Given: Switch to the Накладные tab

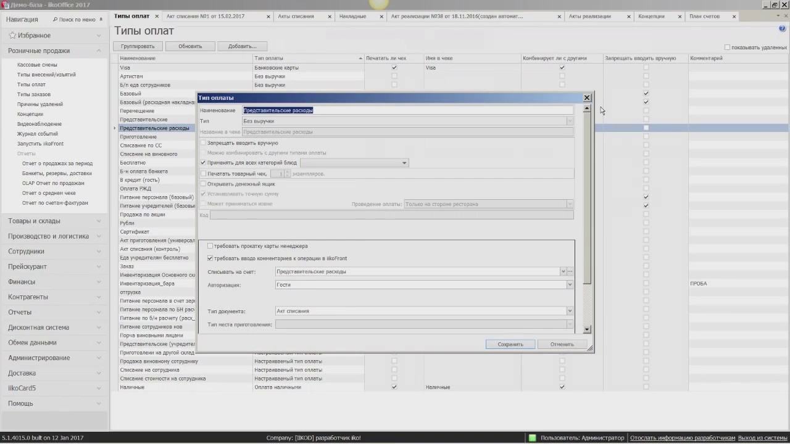Looking at the screenshot, I should (352, 17).
